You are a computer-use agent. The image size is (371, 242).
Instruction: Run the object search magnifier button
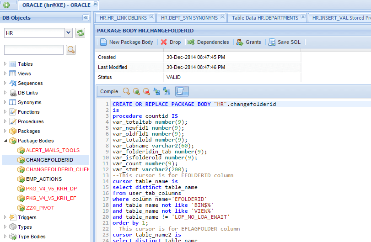click(x=71, y=50)
